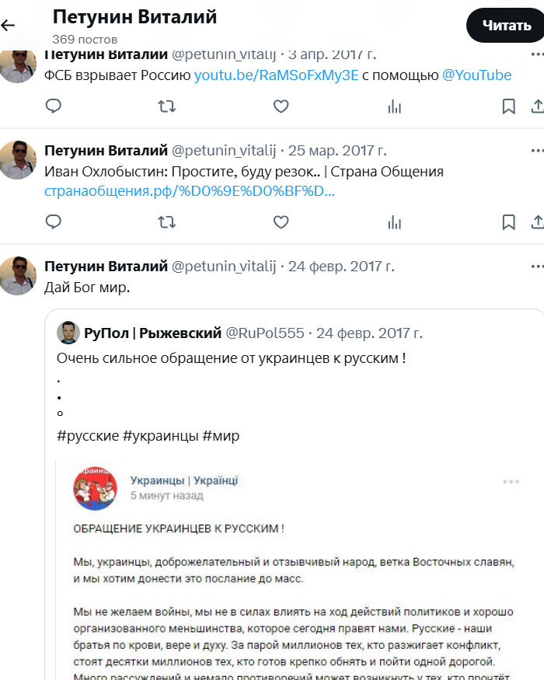Image resolution: width=544 pixels, height=680 pixels.
Task: Bookmark the 3 апр. 2017 post
Action: tap(508, 106)
